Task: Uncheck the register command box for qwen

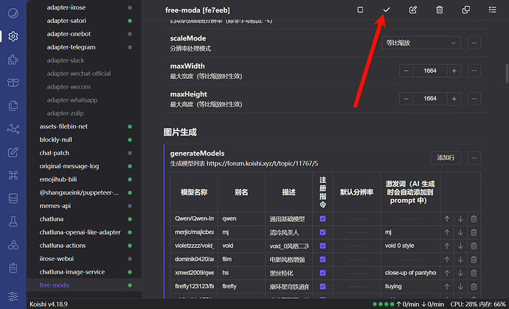Action: [x=323, y=219]
